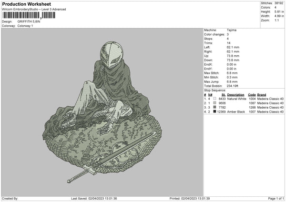Click the 'Printed' timestamp in footer
Viewport: 286px width, 202px height.
pos(190,198)
